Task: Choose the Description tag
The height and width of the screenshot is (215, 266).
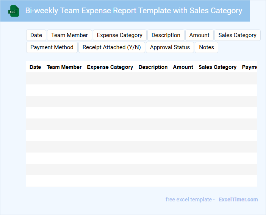Action: point(166,35)
